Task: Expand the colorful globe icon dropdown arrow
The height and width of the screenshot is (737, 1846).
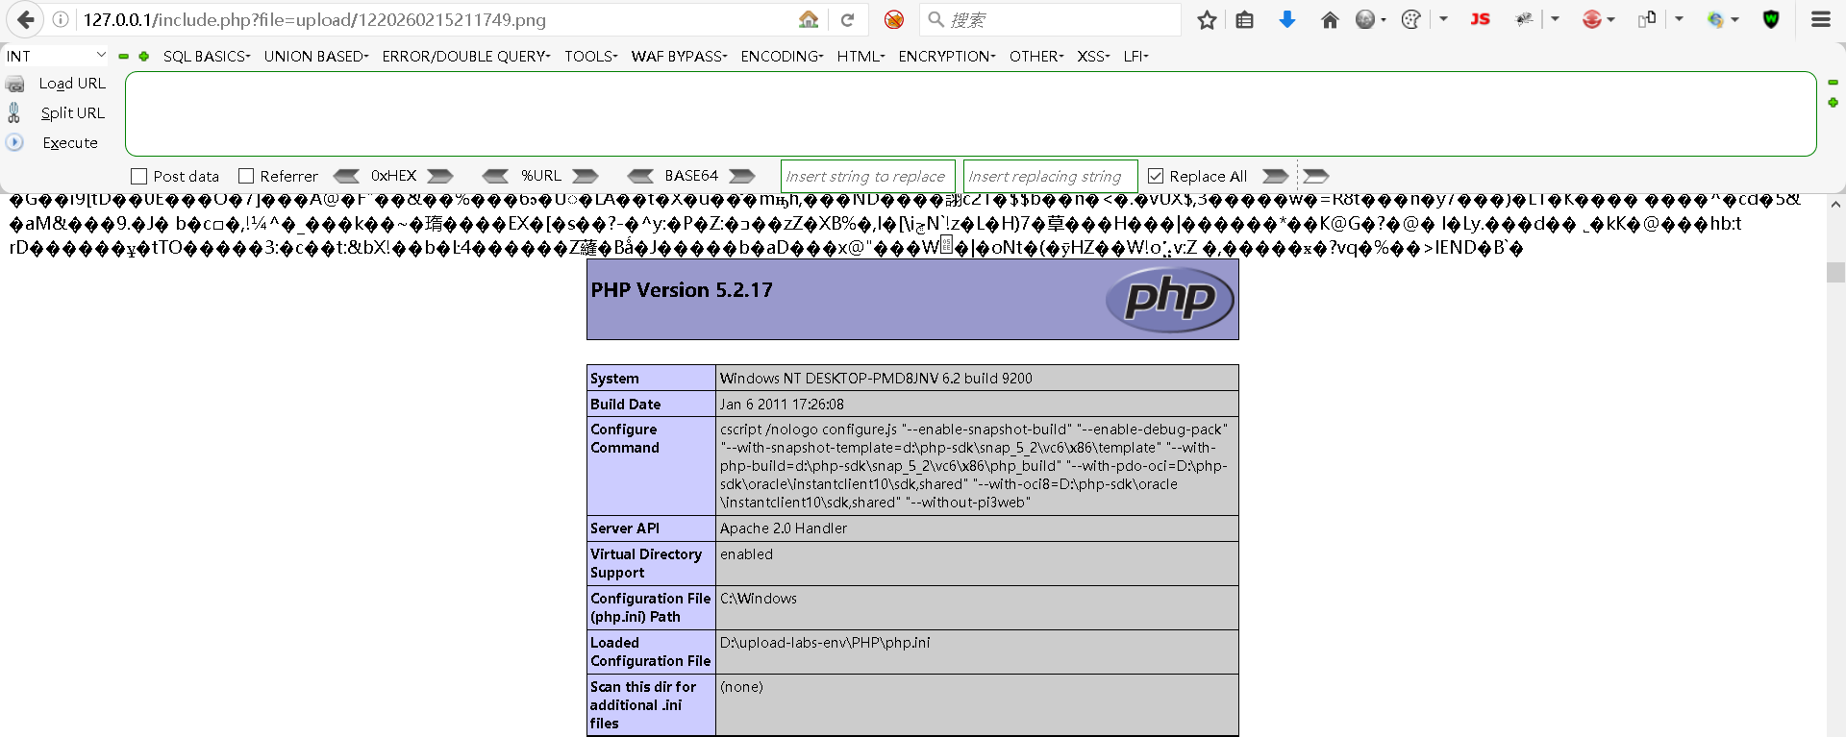Action: [x=1735, y=19]
